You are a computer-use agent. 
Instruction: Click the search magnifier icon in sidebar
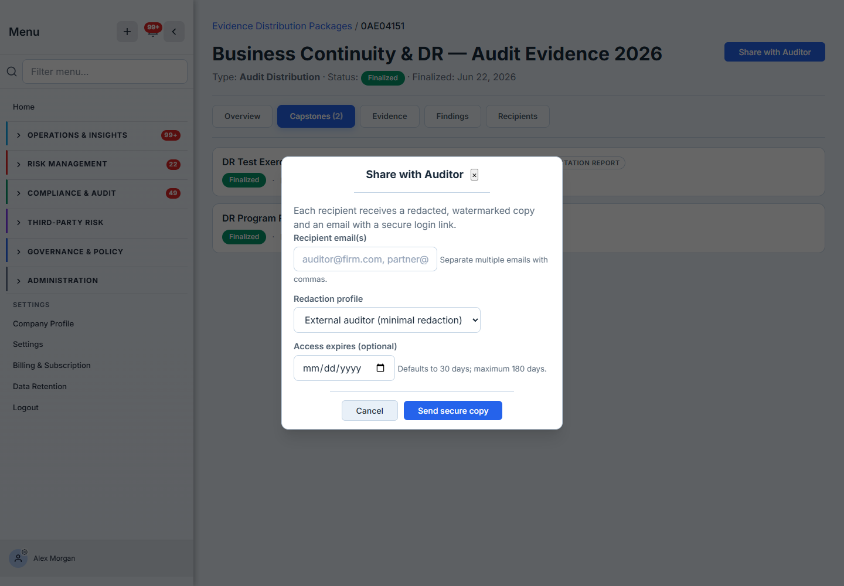[12, 71]
